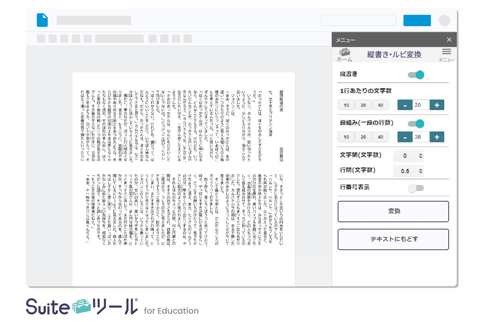This screenshot has height=322, width=483.
Task: Click the blue document file icon
Action: (42, 20)
